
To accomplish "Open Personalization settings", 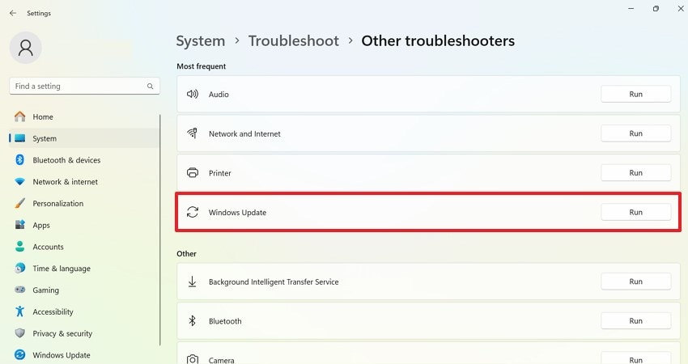I will point(84,203).
